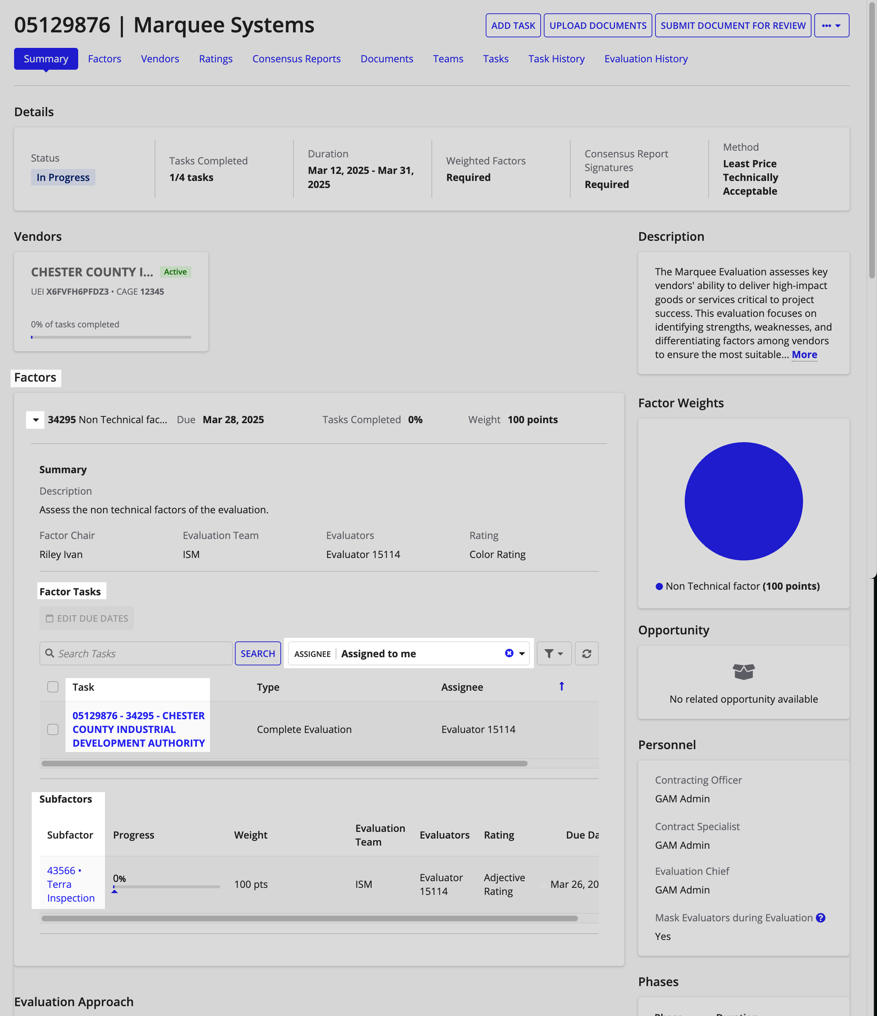Click the Search button
Image resolution: width=877 pixels, height=1016 pixels.
tap(257, 653)
